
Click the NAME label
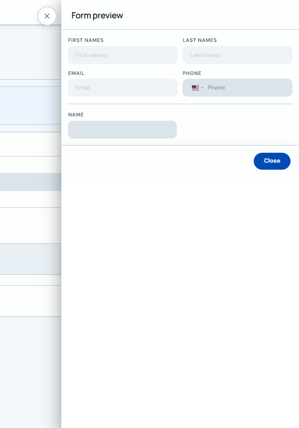click(x=76, y=115)
